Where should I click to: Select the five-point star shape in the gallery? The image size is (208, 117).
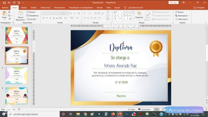[130, 19]
